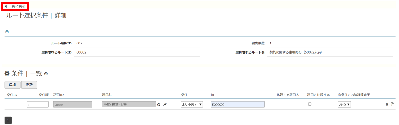Click the 5000000 value field
399x125 pixels.
[x=238, y=105]
